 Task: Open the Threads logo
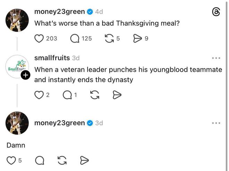pos(216,12)
